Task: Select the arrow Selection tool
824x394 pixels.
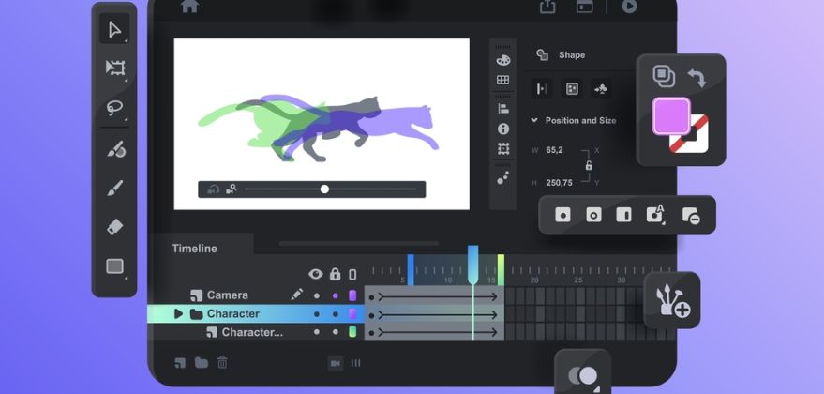Action: tap(114, 29)
